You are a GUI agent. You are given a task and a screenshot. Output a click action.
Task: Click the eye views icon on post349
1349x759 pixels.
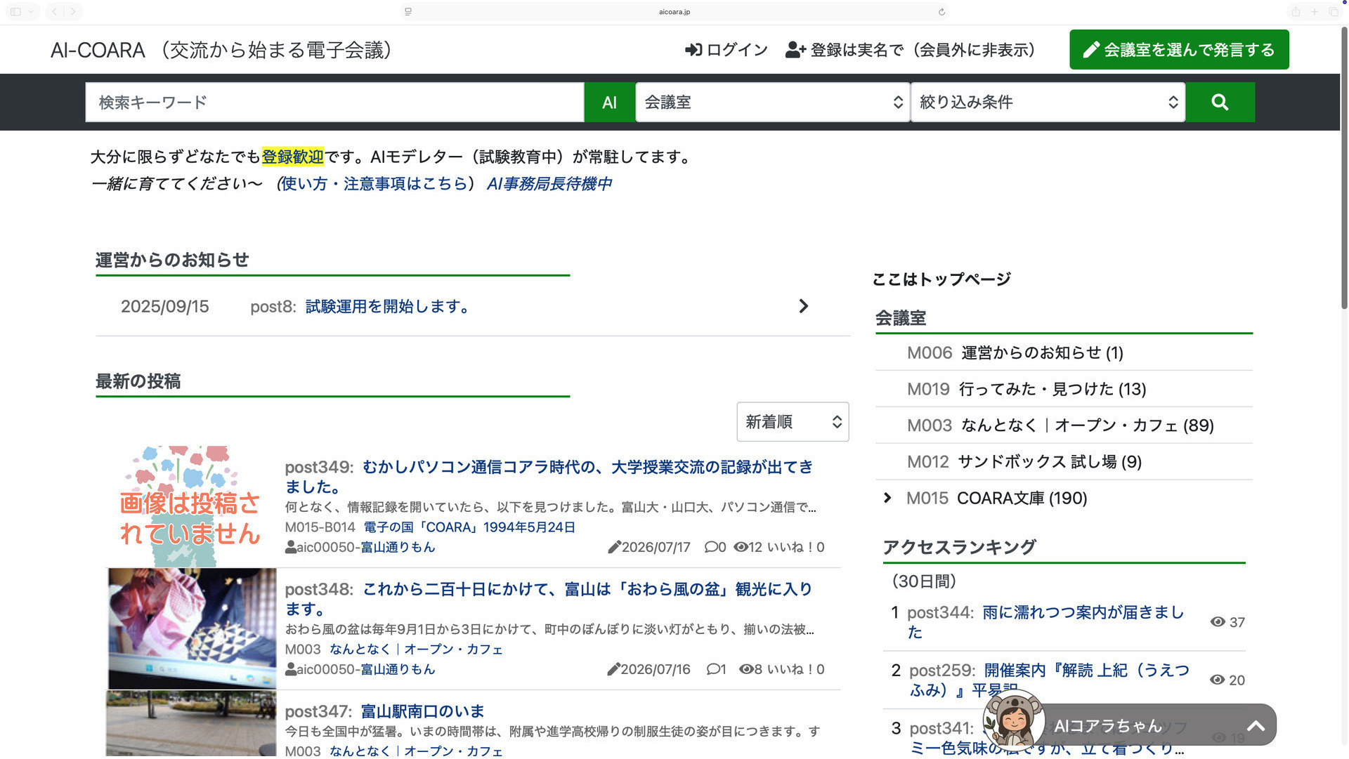pyautogui.click(x=741, y=548)
